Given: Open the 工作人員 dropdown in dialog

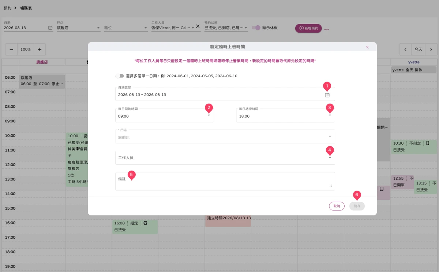Looking at the screenshot, I should pos(225,158).
